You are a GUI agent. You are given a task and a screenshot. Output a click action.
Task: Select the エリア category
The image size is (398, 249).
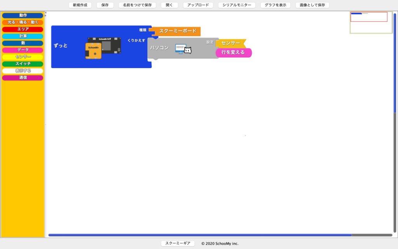[23, 29]
